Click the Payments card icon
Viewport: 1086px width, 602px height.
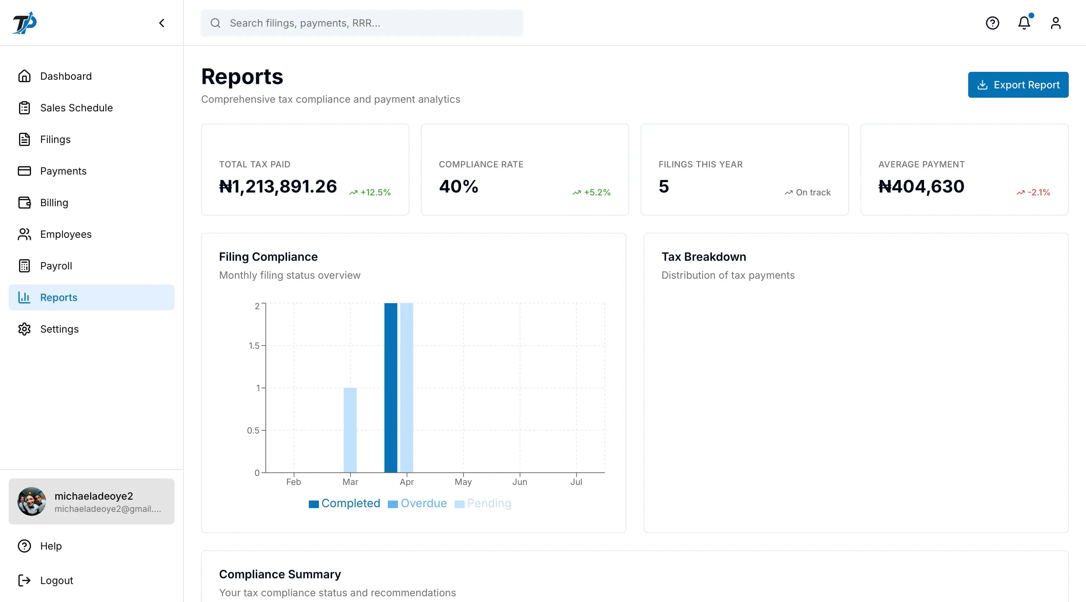coord(24,171)
